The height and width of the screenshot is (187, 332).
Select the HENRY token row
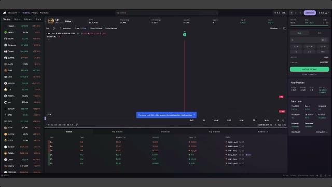point(22,32)
